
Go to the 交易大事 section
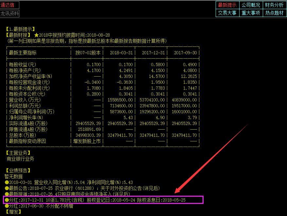(227, 13)
